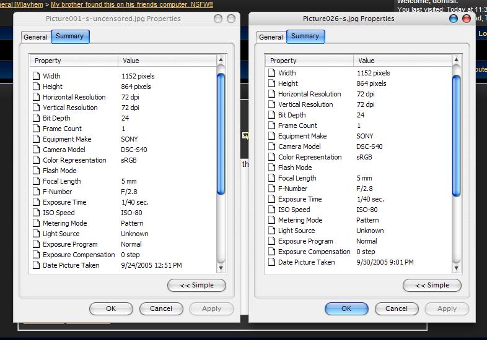Screen dimensions: 487x340
Task: Open General tab in Picture001-s-uncensored Properties
Action: pos(35,37)
